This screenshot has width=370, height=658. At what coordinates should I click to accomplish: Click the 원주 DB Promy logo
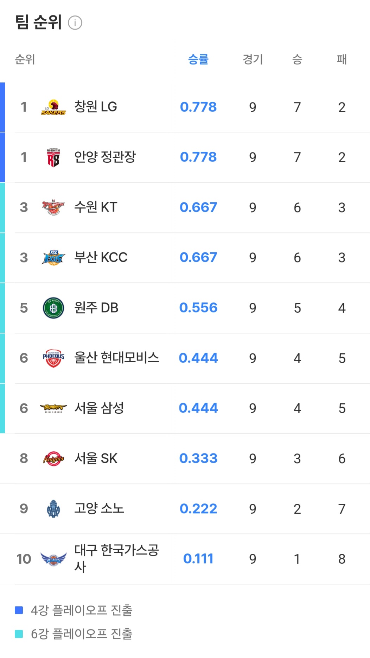pos(53,308)
